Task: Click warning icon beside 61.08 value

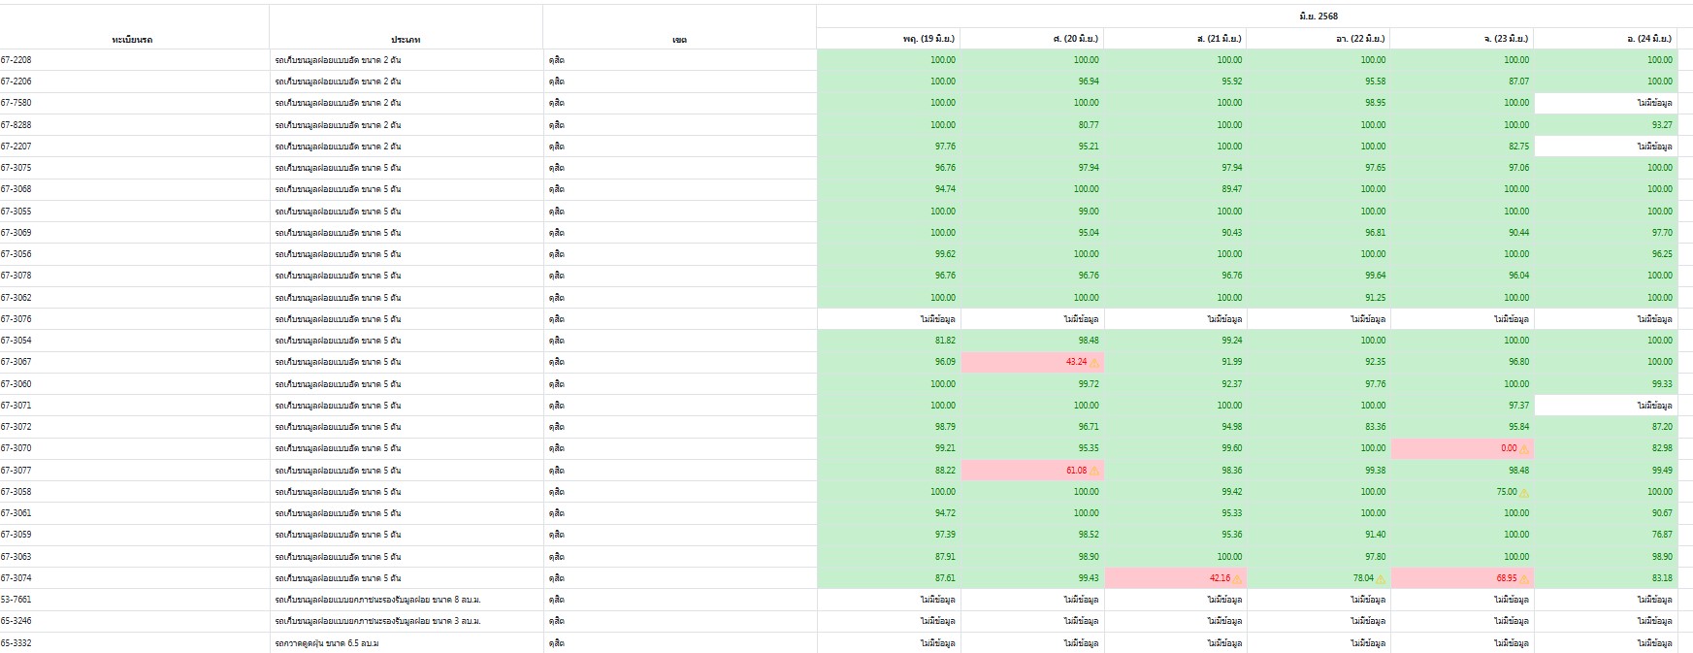Action: point(1094,471)
